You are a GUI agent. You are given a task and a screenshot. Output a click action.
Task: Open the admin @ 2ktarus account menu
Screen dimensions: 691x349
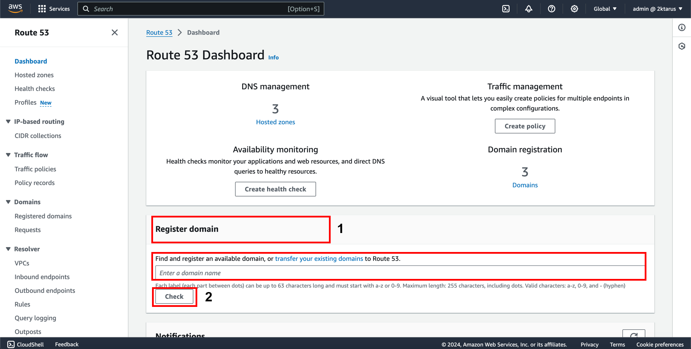click(x=657, y=9)
